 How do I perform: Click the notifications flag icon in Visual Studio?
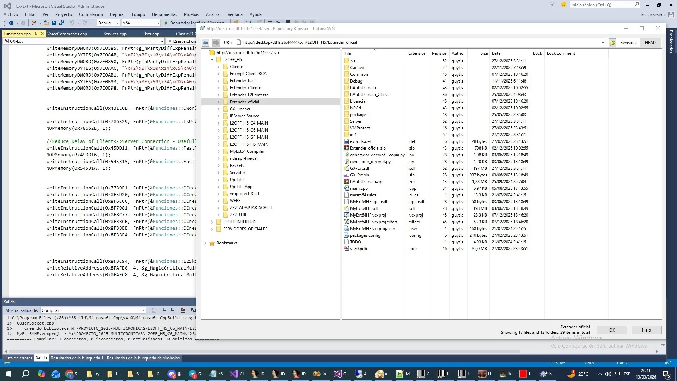point(552,5)
